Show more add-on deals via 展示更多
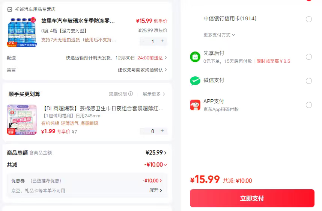 click(x=153, y=94)
